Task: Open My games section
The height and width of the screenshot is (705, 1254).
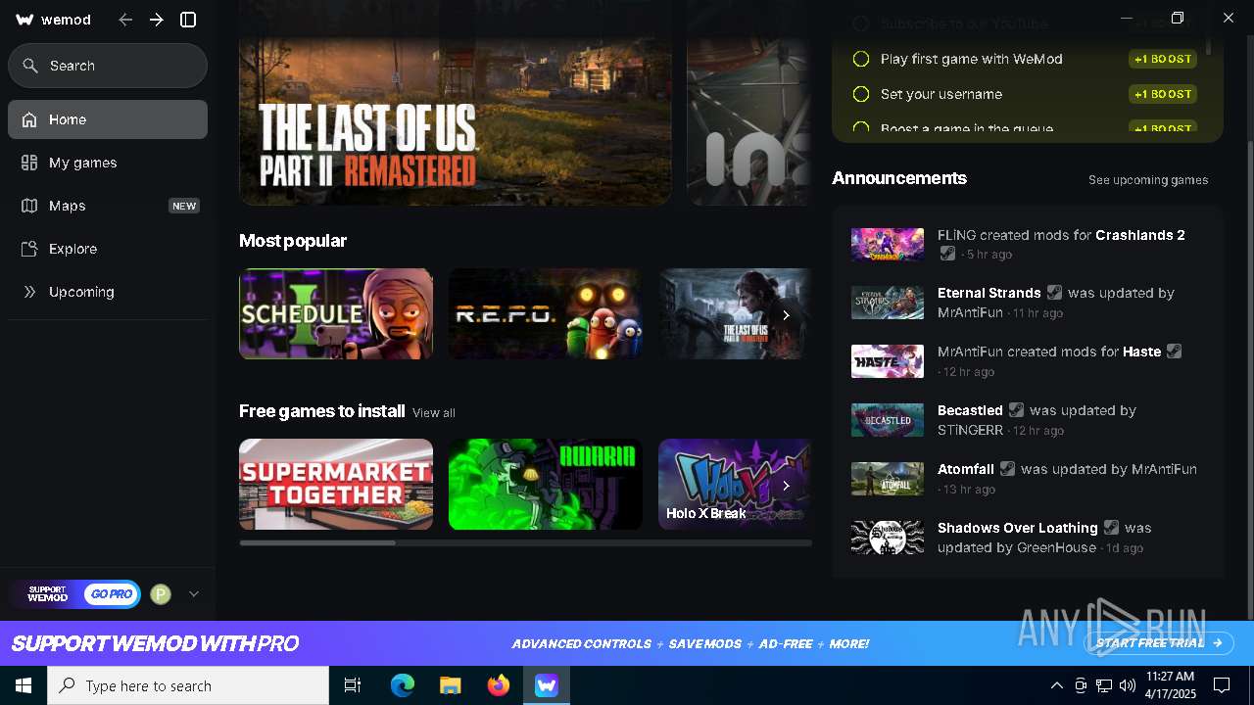Action: [108, 163]
